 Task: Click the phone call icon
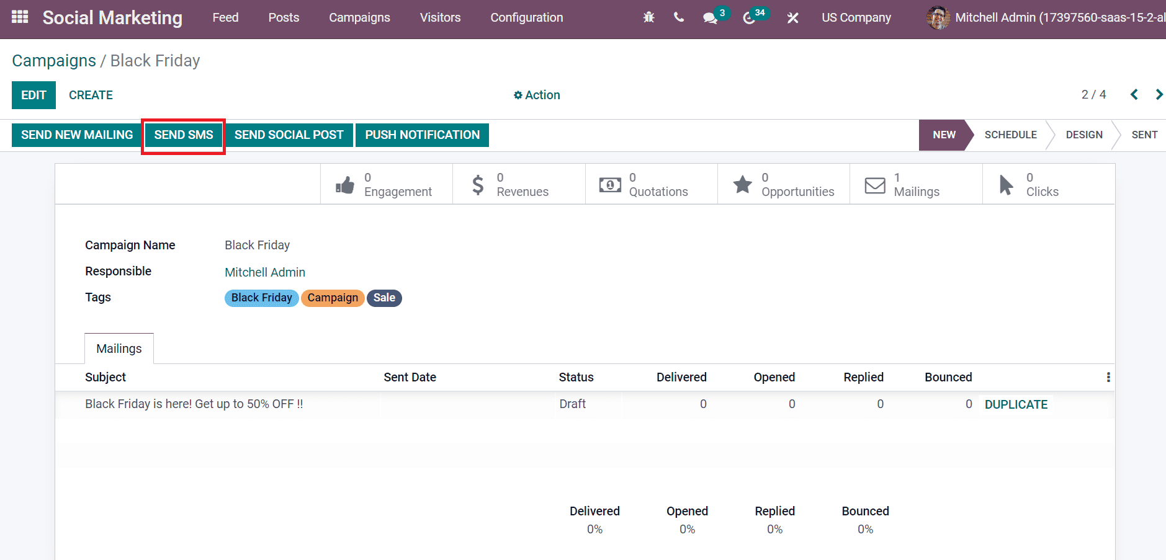(679, 17)
